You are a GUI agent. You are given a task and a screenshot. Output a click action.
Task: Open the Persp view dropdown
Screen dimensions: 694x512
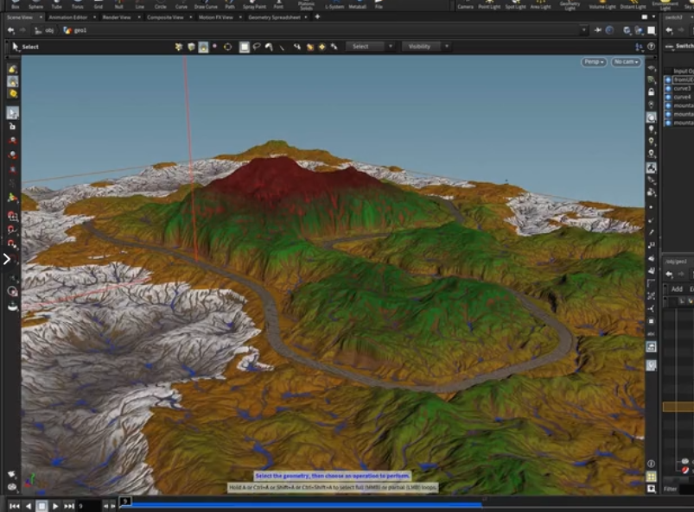point(594,62)
